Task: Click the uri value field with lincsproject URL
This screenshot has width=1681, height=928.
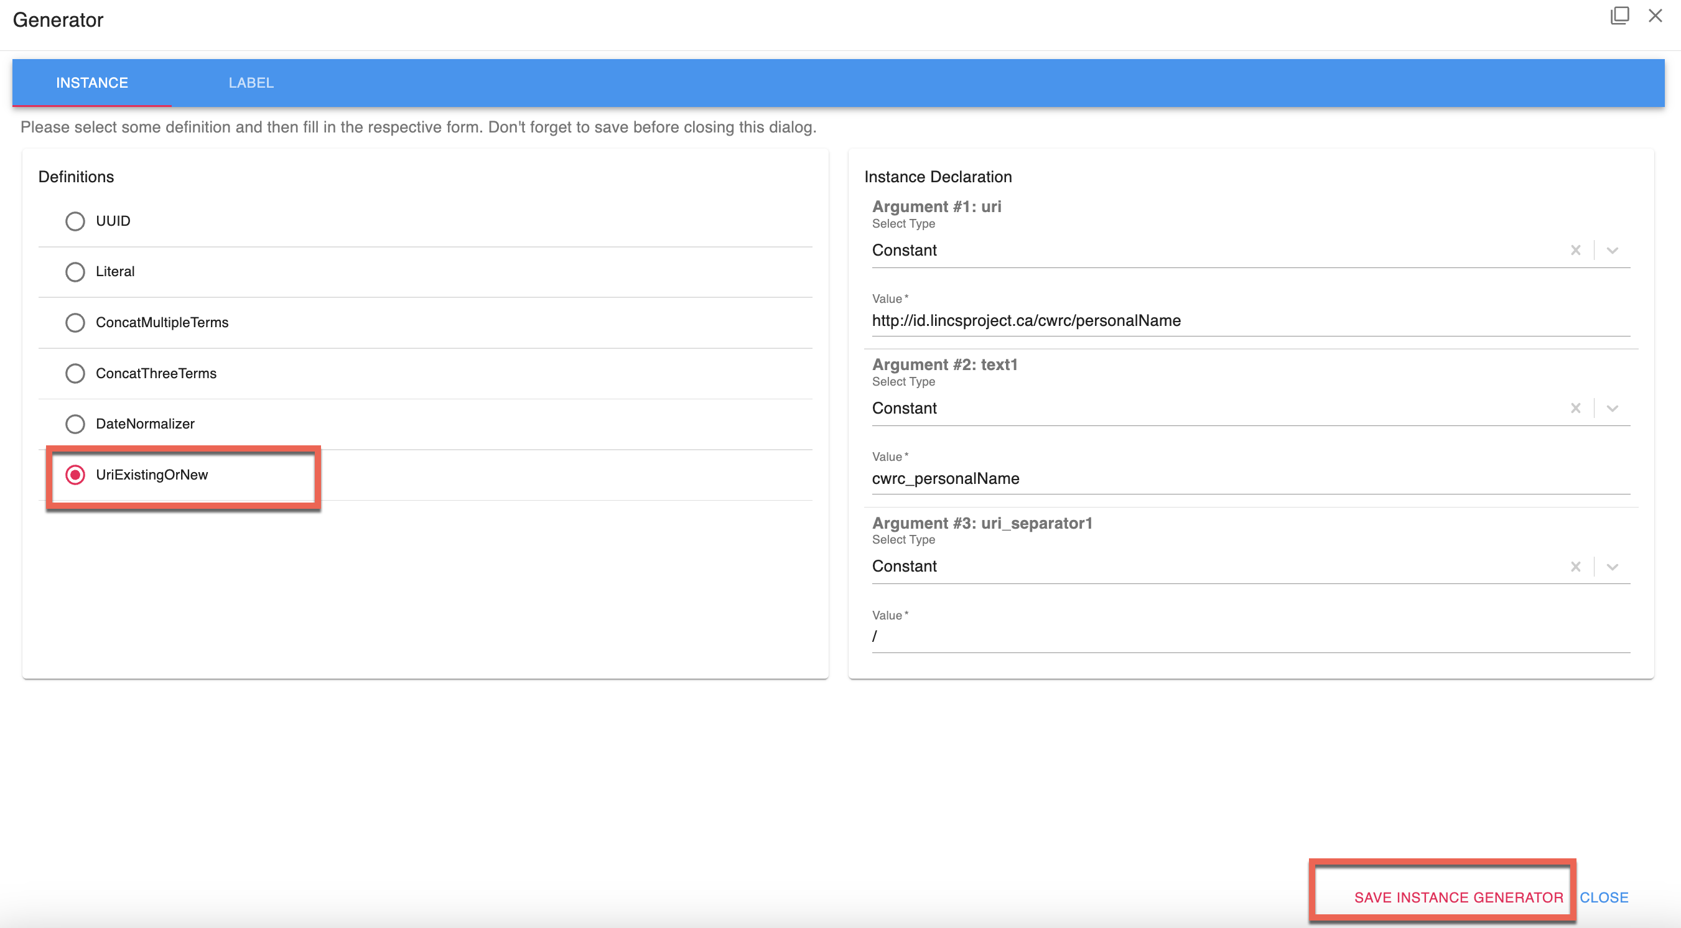Action: [1250, 320]
